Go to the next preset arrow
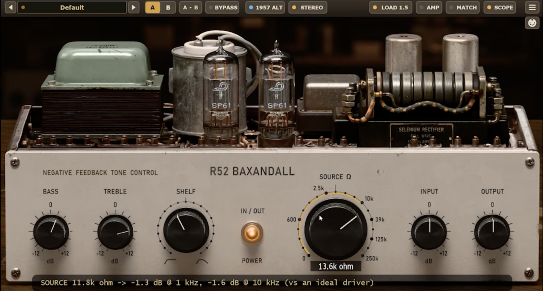 tap(134, 7)
